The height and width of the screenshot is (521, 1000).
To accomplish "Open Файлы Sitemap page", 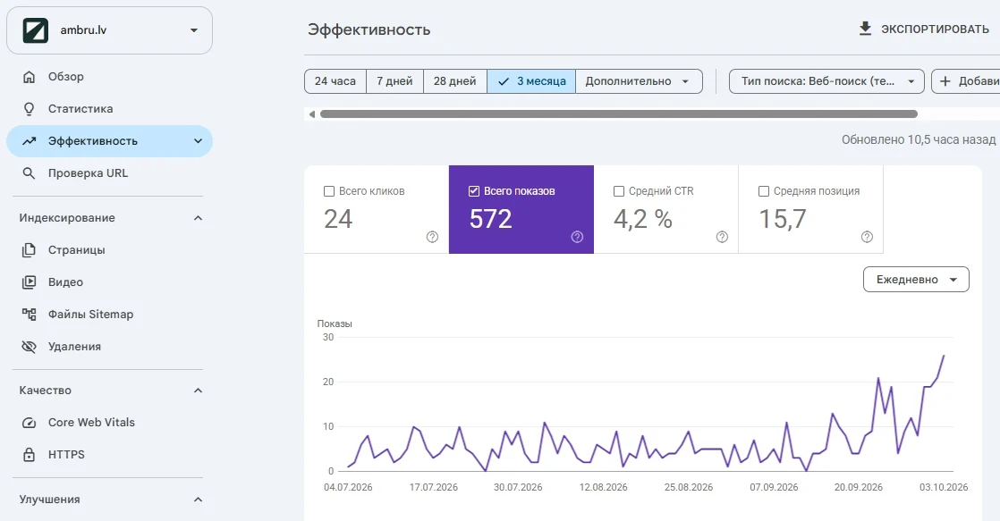I will tap(109, 315).
